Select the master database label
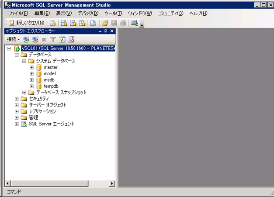 51,67
